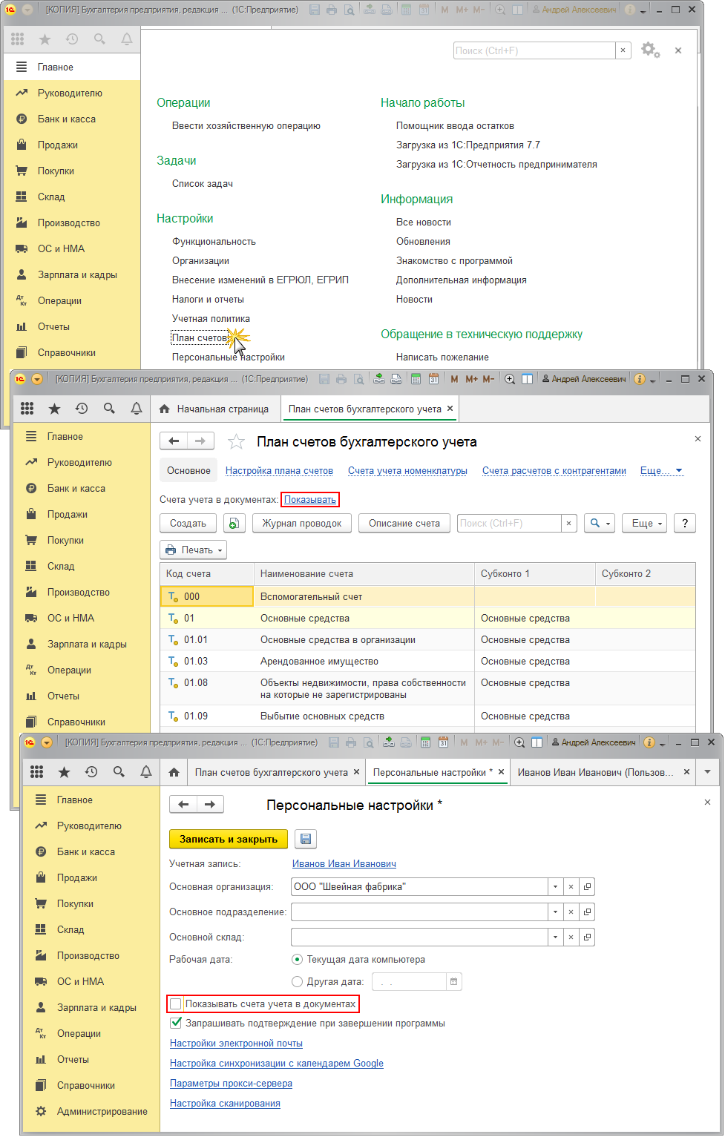Image resolution: width=725 pixels, height=1137 pixels.
Task: Open the settings gear next to the top search field
Action: [x=649, y=50]
